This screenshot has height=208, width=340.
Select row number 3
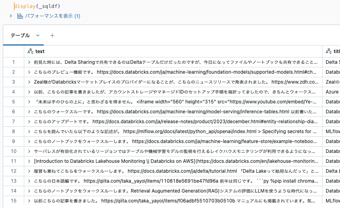[x=14, y=82]
